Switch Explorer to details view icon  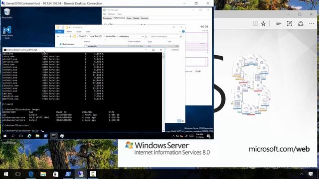179,121
